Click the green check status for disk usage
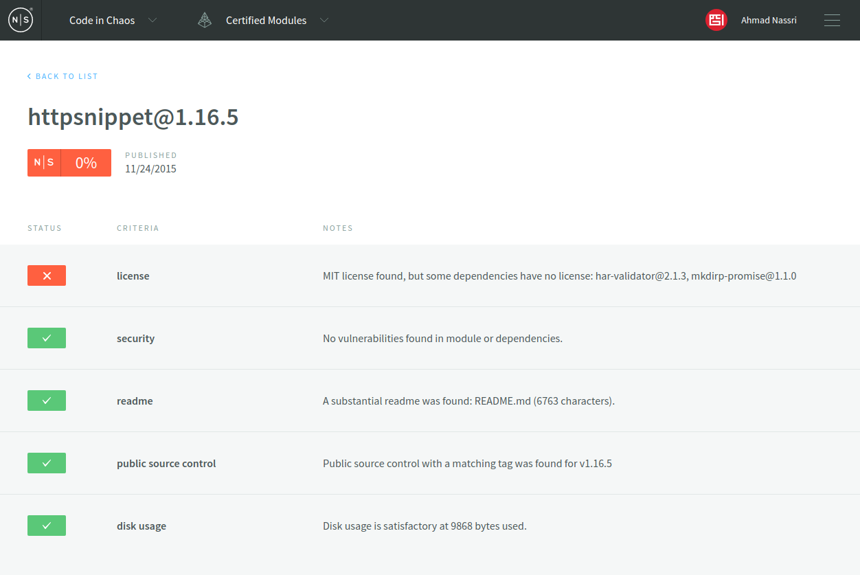This screenshot has width=860, height=575. [47, 526]
